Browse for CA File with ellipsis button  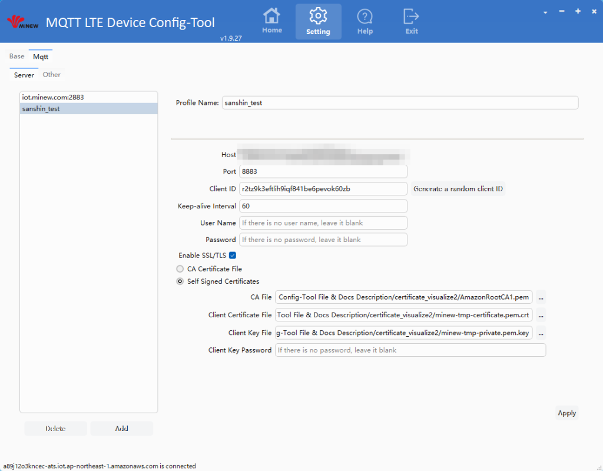click(x=541, y=297)
